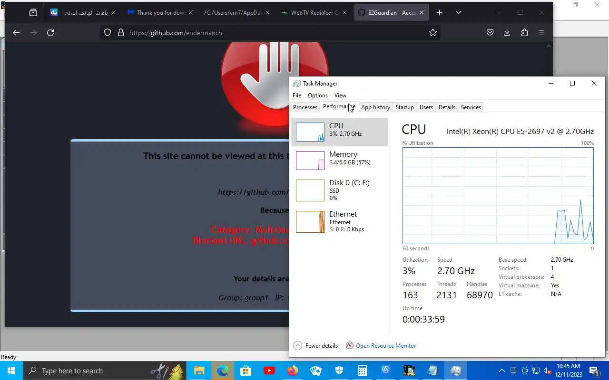
Task: Click the blocked github.com URL text
Action: (x=241, y=241)
